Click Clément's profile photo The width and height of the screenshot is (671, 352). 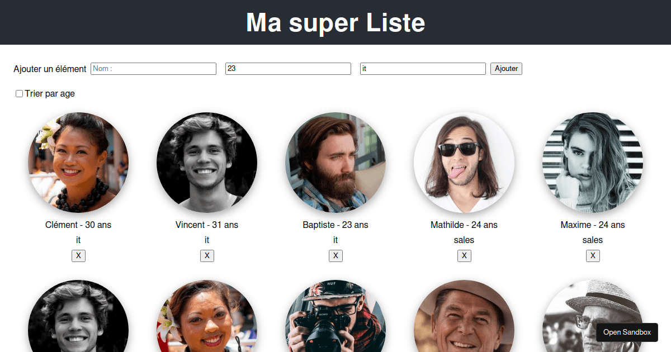coord(78,162)
